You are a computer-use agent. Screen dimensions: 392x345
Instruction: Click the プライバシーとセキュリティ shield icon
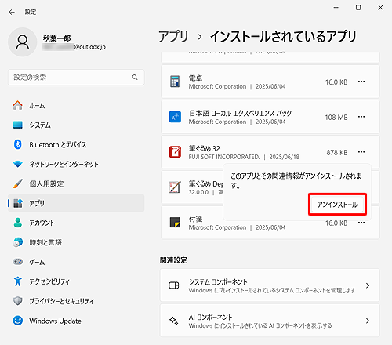pos(18,301)
